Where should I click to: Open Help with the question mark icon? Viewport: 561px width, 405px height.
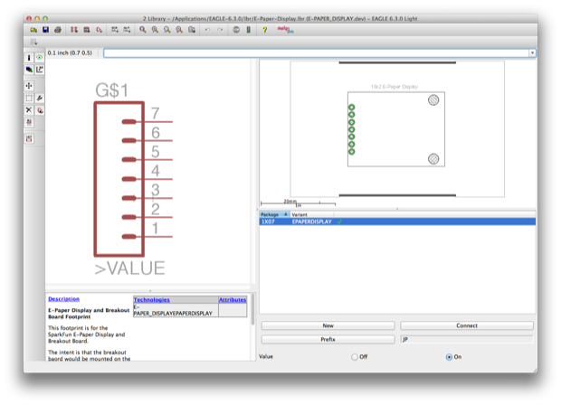(265, 30)
